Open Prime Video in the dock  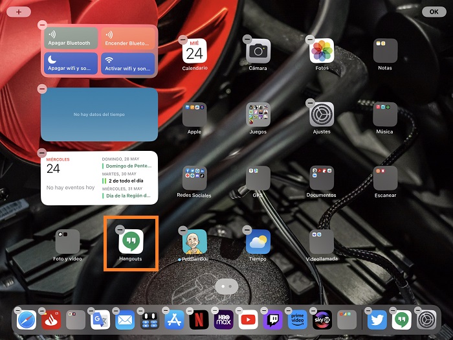coord(298,320)
